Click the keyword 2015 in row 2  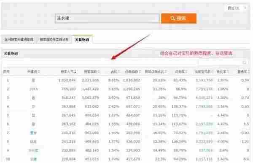[34, 89]
